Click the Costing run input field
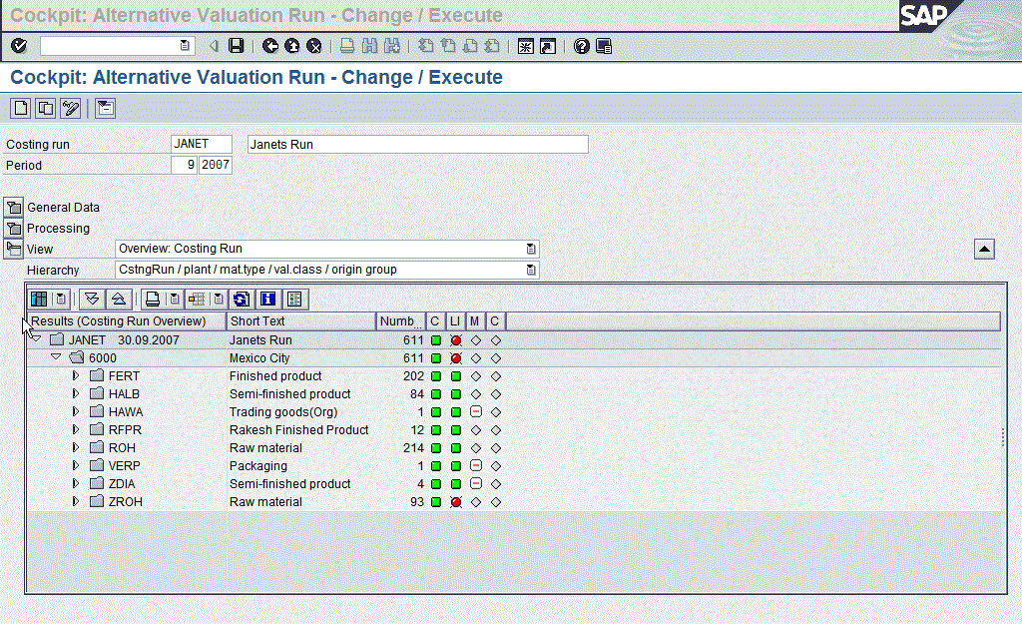The height and width of the screenshot is (624, 1022). tap(202, 145)
